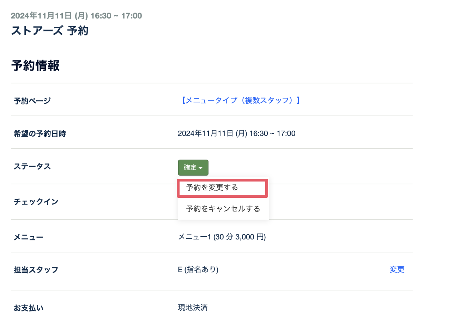The image size is (460, 315).
Task: Click 変更 link for 担当スタッフ
Action: pos(397,269)
